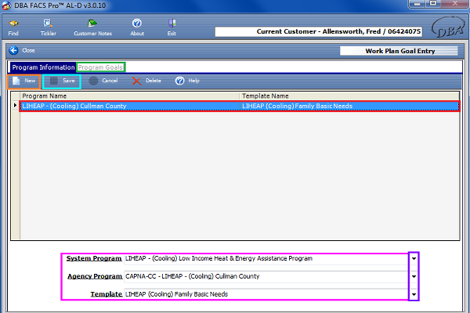Image resolution: width=470 pixels, height=313 pixels.
Task: Create a New program entry
Action: click(x=24, y=81)
